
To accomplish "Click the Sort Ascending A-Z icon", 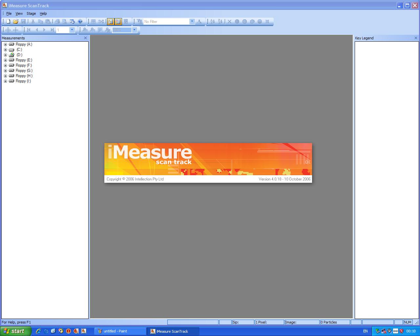I will pos(213,22).
